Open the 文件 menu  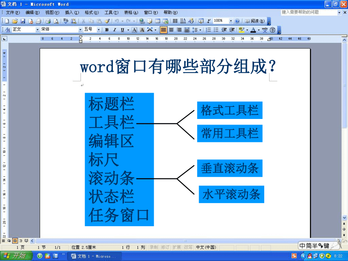click(x=13, y=13)
